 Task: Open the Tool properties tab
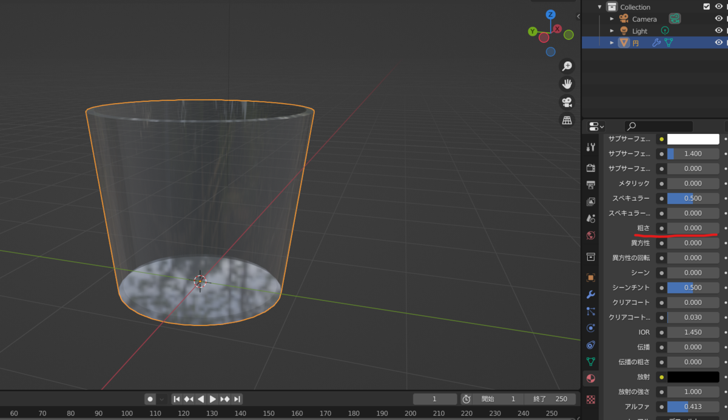point(591,147)
